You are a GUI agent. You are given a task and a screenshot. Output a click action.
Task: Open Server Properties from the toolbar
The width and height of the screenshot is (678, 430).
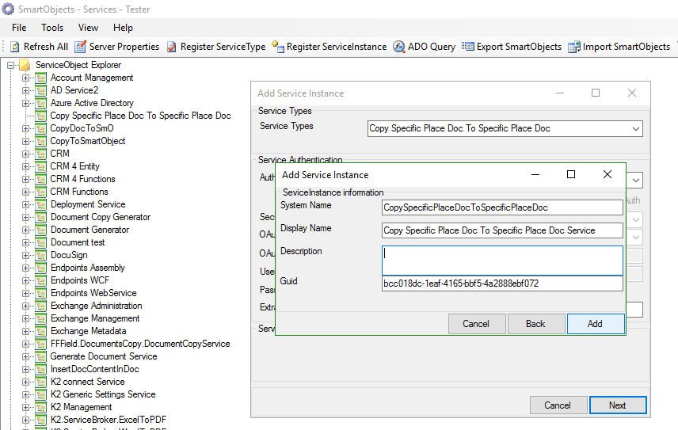coord(80,47)
